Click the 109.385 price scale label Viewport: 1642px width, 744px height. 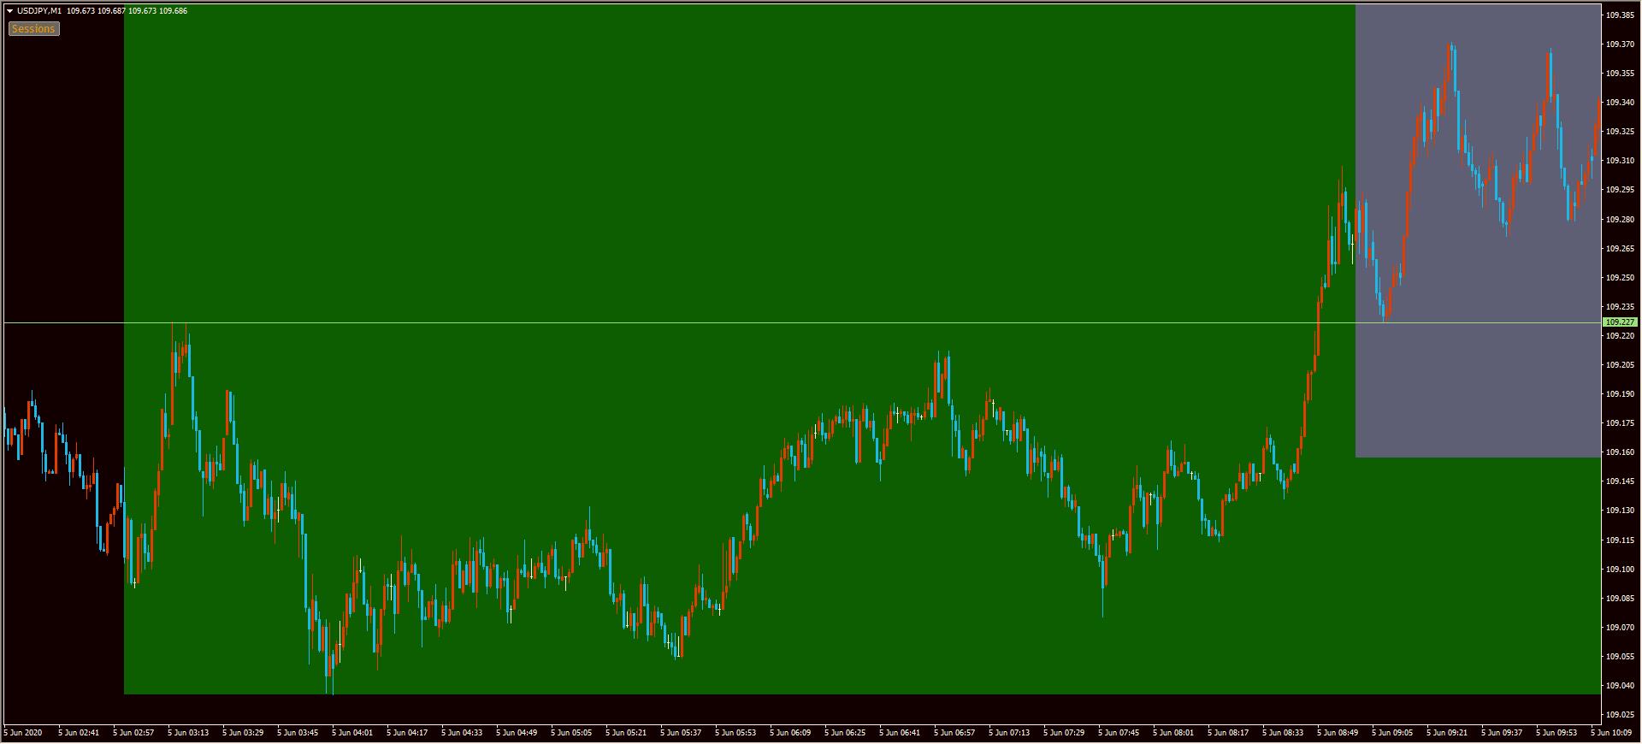point(1620,15)
